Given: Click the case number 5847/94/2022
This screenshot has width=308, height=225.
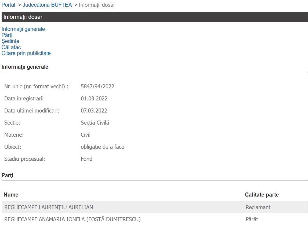Looking at the screenshot, I should (x=97, y=86).
